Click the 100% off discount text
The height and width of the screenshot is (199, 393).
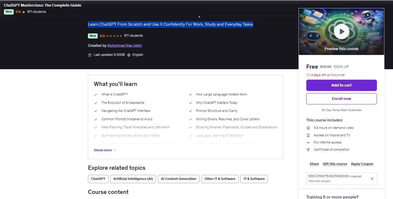[341, 67]
